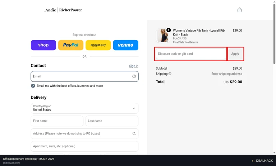
Task: Pay with PayPal express checkout
Action: (x=71, y=45)
